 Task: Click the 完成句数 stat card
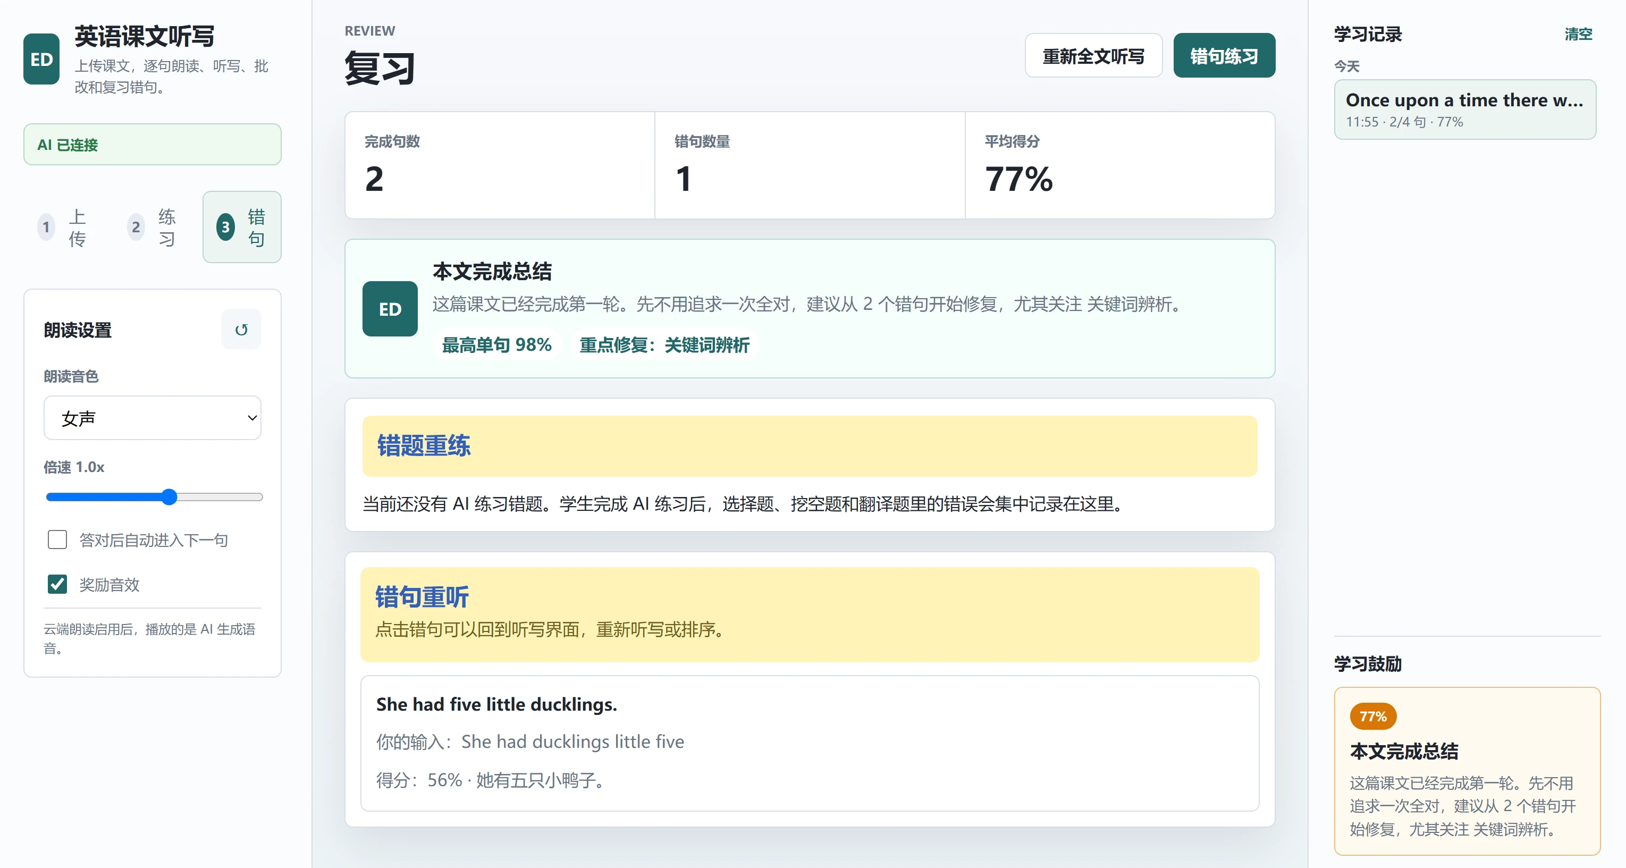point(500,165)
